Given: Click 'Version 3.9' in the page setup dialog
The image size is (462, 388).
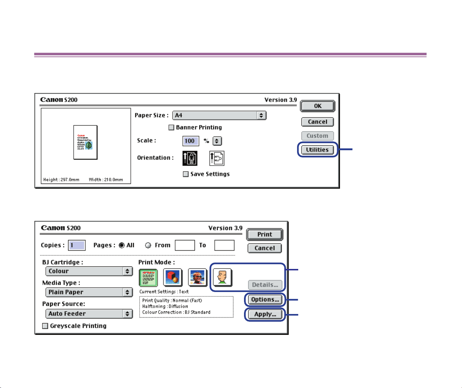Looking at the screenshot, I should pyautogui.click(x=281, y=100).
